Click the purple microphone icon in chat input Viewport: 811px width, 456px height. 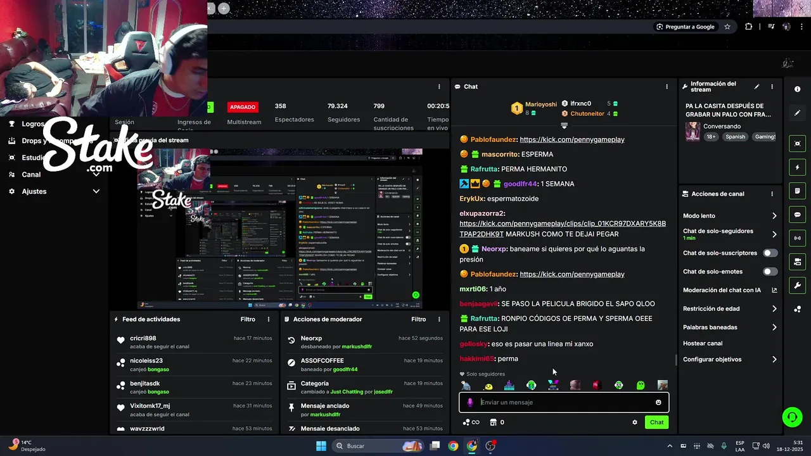pyautogui.click(x=470, y=402)
